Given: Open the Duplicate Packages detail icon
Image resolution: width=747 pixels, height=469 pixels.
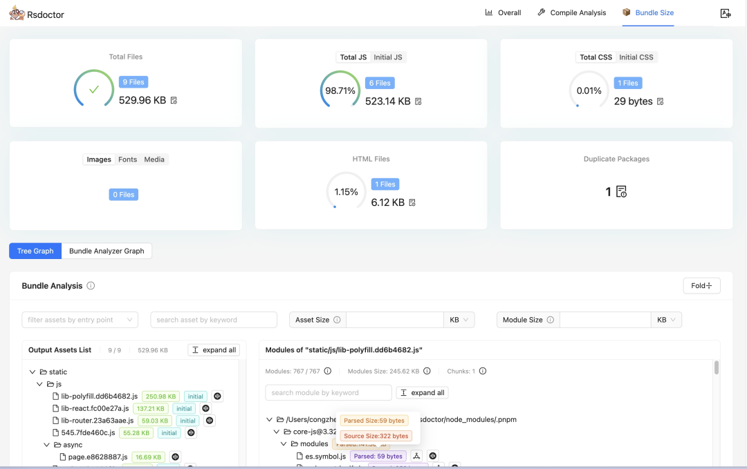Looking at the screenshot, I should pos(621,192).
